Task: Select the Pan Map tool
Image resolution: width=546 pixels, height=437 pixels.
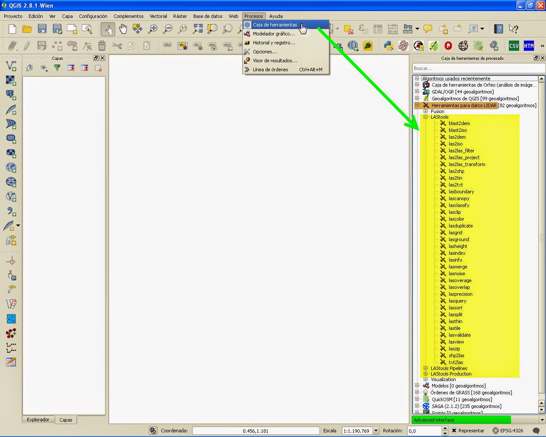Action: pos(123,29)
